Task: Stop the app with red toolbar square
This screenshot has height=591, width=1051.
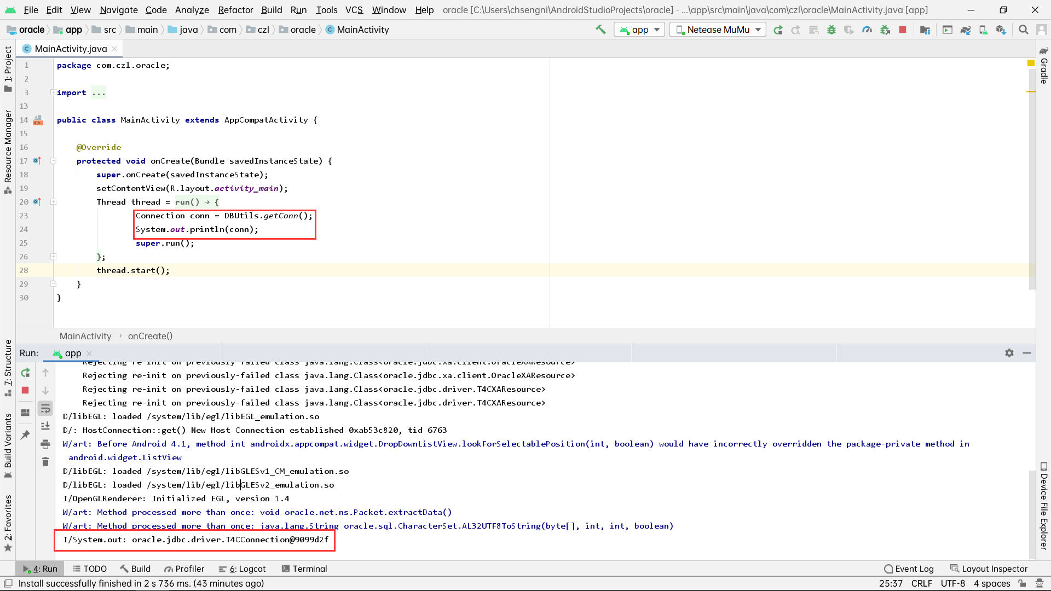Action: [903, 30]
